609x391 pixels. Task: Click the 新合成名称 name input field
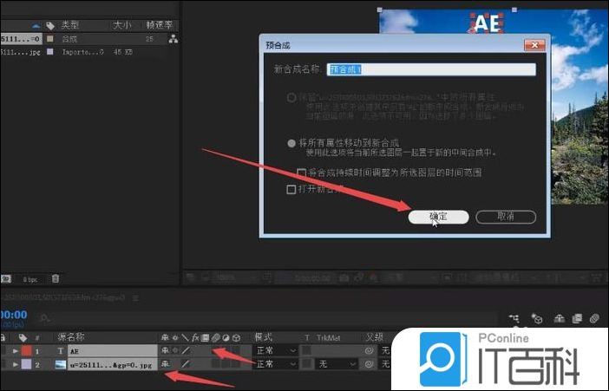[x=431, y=69]
